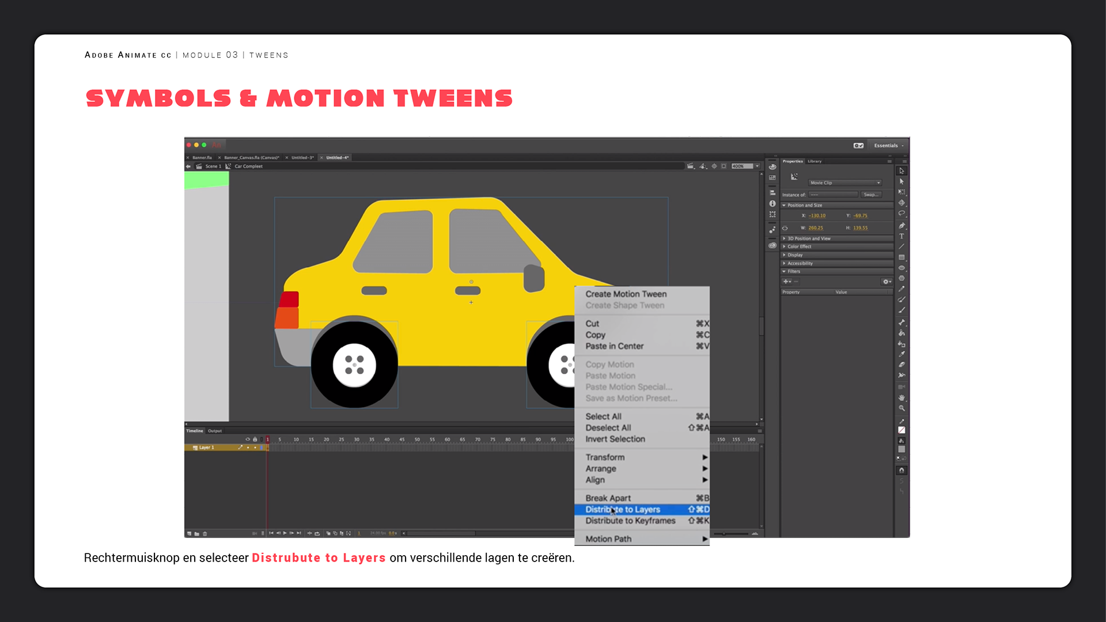
Task: Click the Hand tool
Action: pyautogui.click(x=902, y=398)
